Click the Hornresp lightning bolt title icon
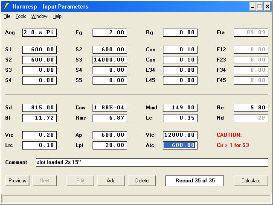The width and height of the screenshot is (273, 205). (x=6, y=6)
